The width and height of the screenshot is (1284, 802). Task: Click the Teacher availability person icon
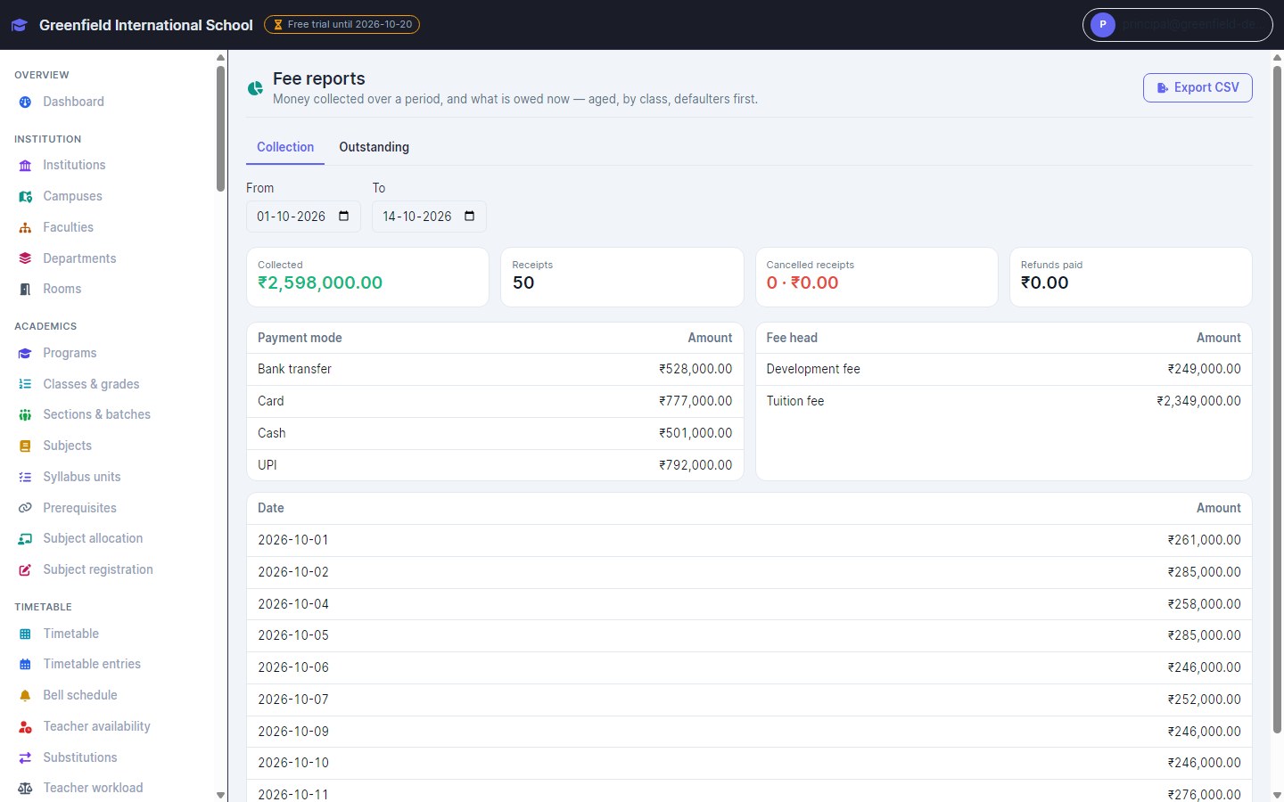click(x=25, y=727)
